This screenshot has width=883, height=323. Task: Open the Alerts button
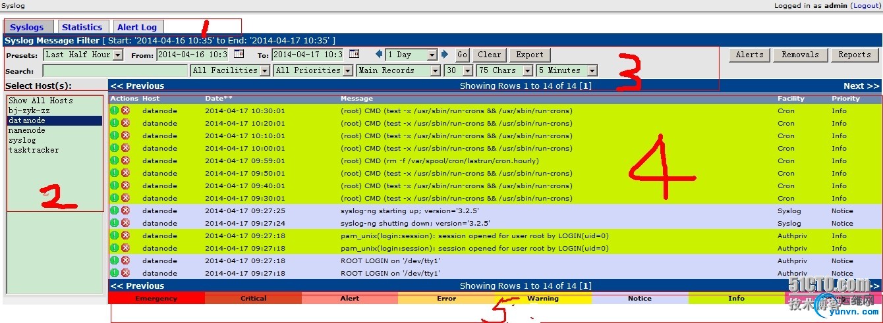(x=749, y=55)
